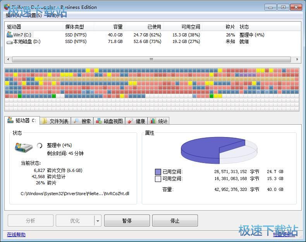The image size is (306, 242).
Task: Click the magnifier icon on 搜索 tab
Action: coord(77,121)
